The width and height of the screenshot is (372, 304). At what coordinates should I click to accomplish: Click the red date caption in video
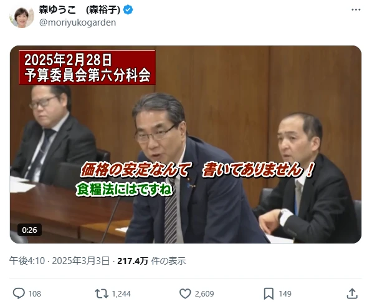(x=87, y=67)
